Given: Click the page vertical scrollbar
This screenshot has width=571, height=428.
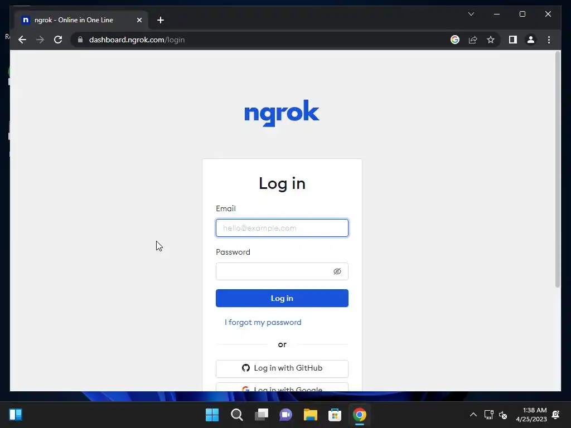Looking at the screenshot, I should [x=558, y=169].
